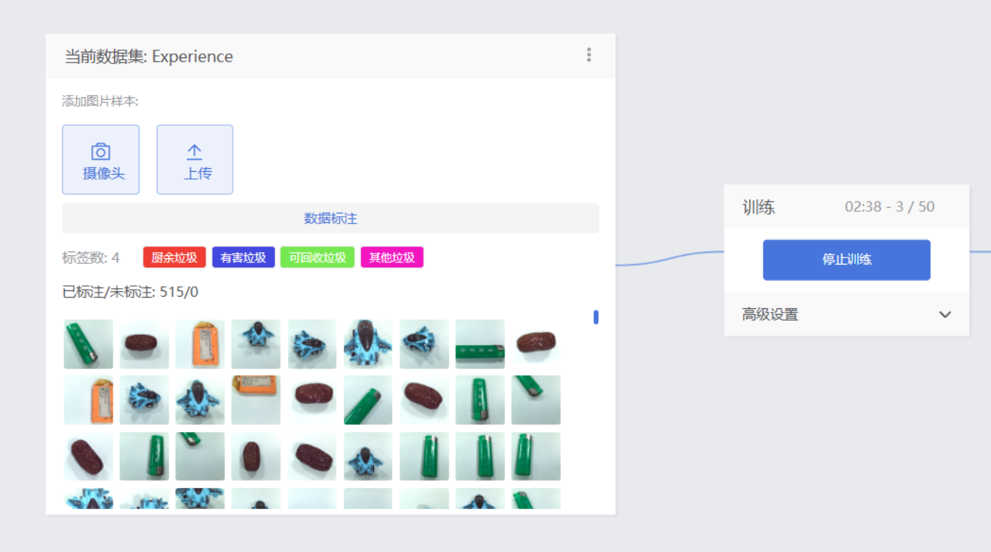Image resolution: width=991 pixels, height=552 pixels.
Task: Click the diagonal green lighter thumbnail in second row
Action: pos(368,400)
